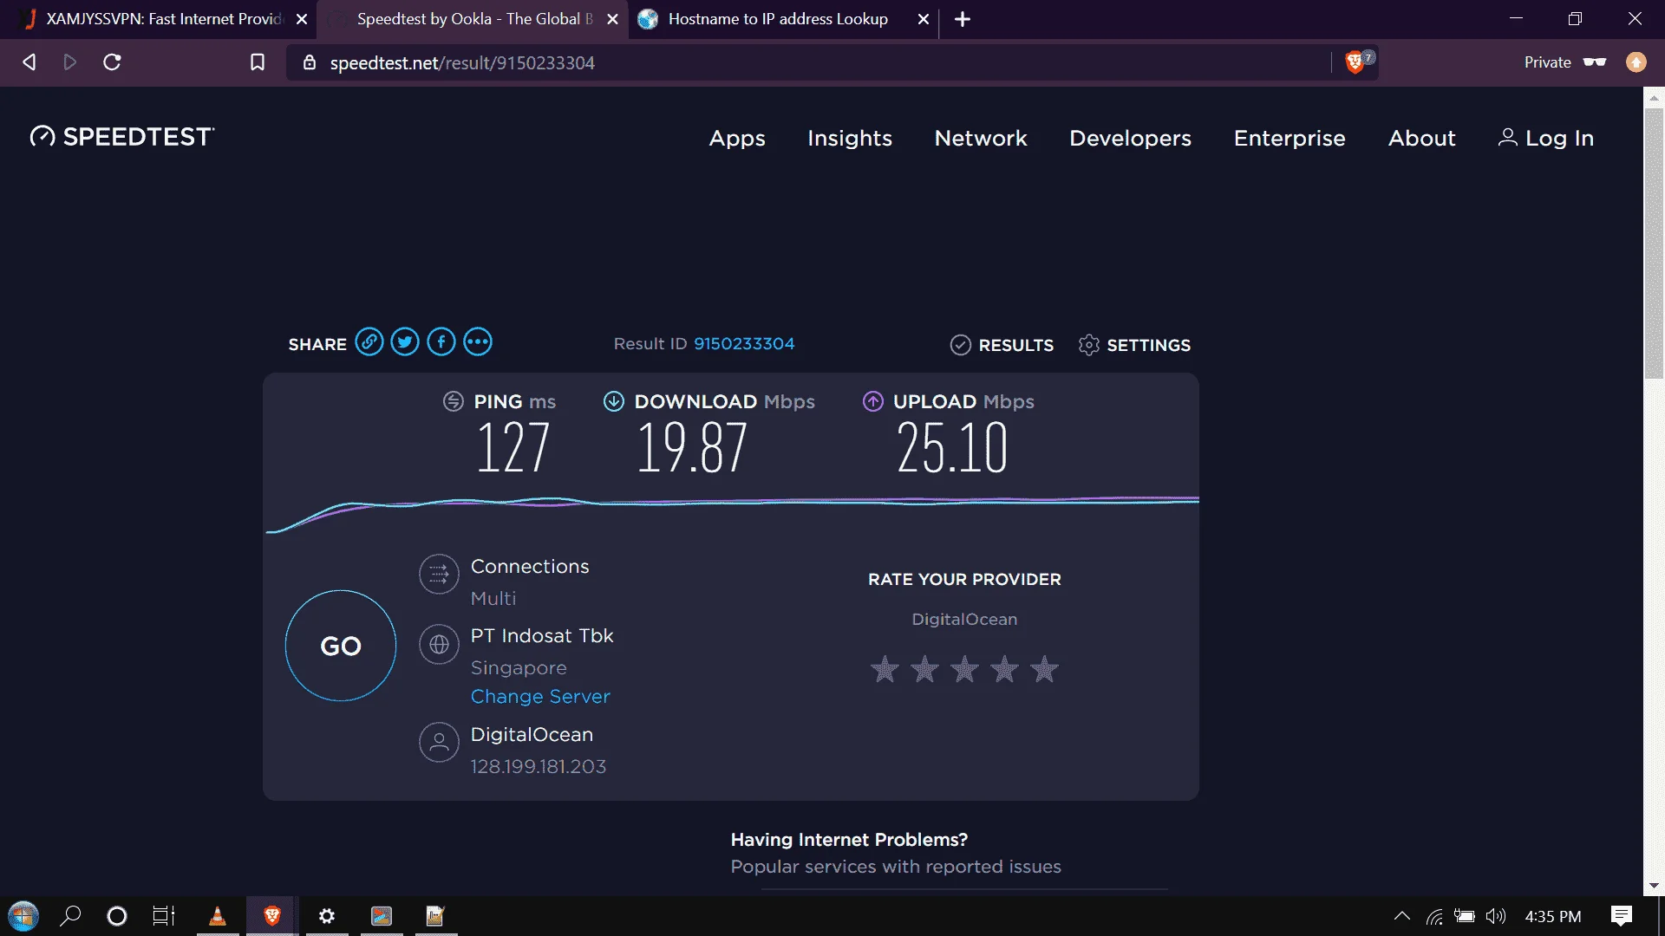Open the About menu
Screen dimensions: 1665x936
pyautogui.click(x=1421, y=139)
